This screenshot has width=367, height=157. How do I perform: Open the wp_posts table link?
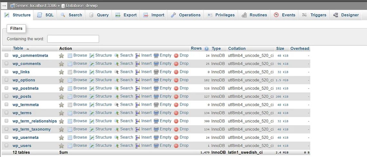(x=22, y=97)
